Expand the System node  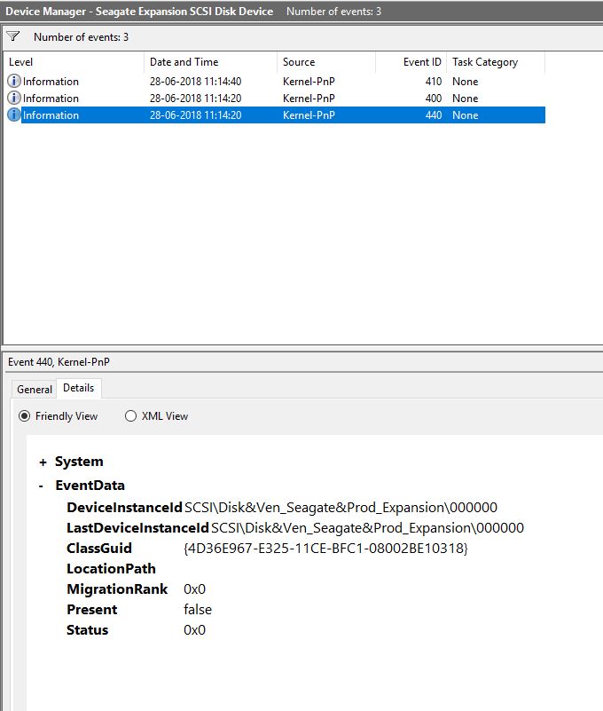(x=43, y=462)
